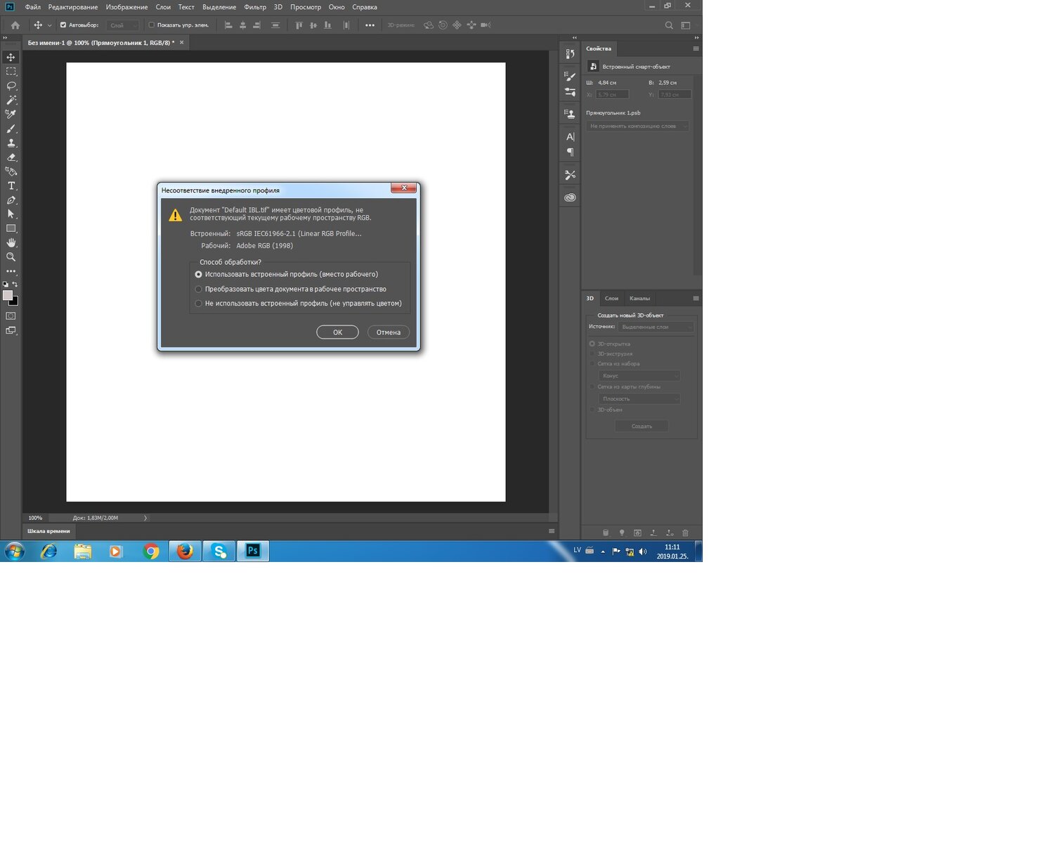Select the Сетка из набора radio option
Image resolution: width=1054 pixels, height=843 pixels.
tap(592, 364)
